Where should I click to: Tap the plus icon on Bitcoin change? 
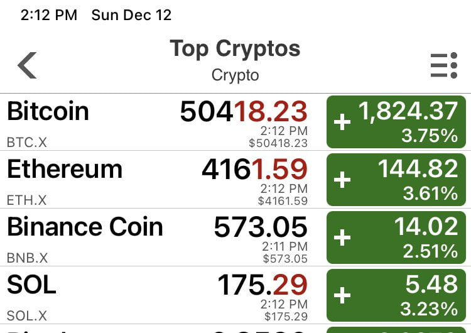coord(342,123)
